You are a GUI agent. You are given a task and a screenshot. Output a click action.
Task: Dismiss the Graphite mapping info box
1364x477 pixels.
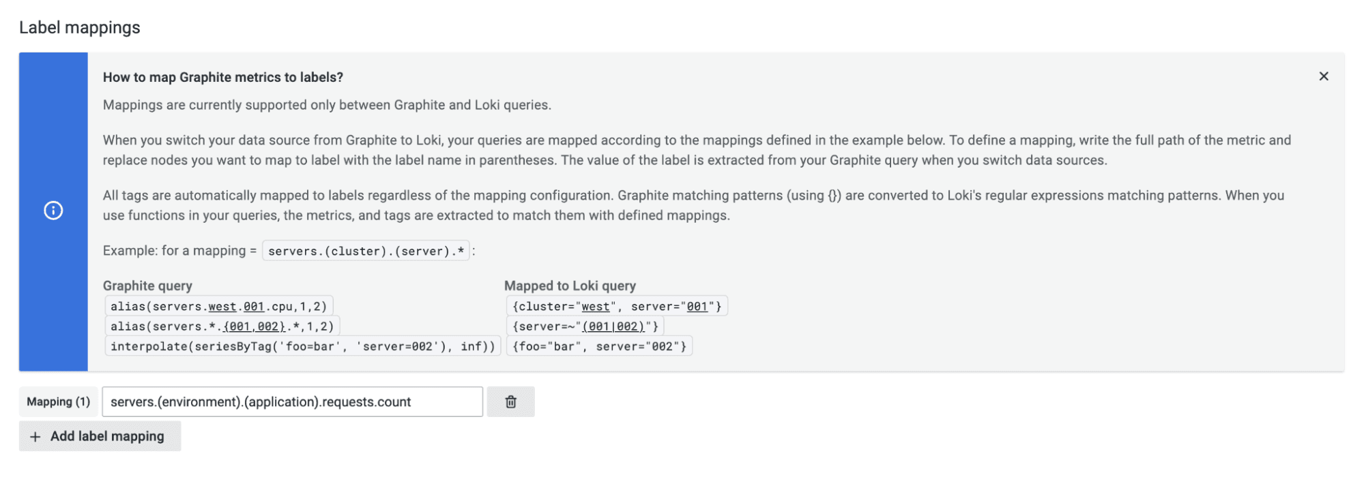click(x=1323, y=76)
